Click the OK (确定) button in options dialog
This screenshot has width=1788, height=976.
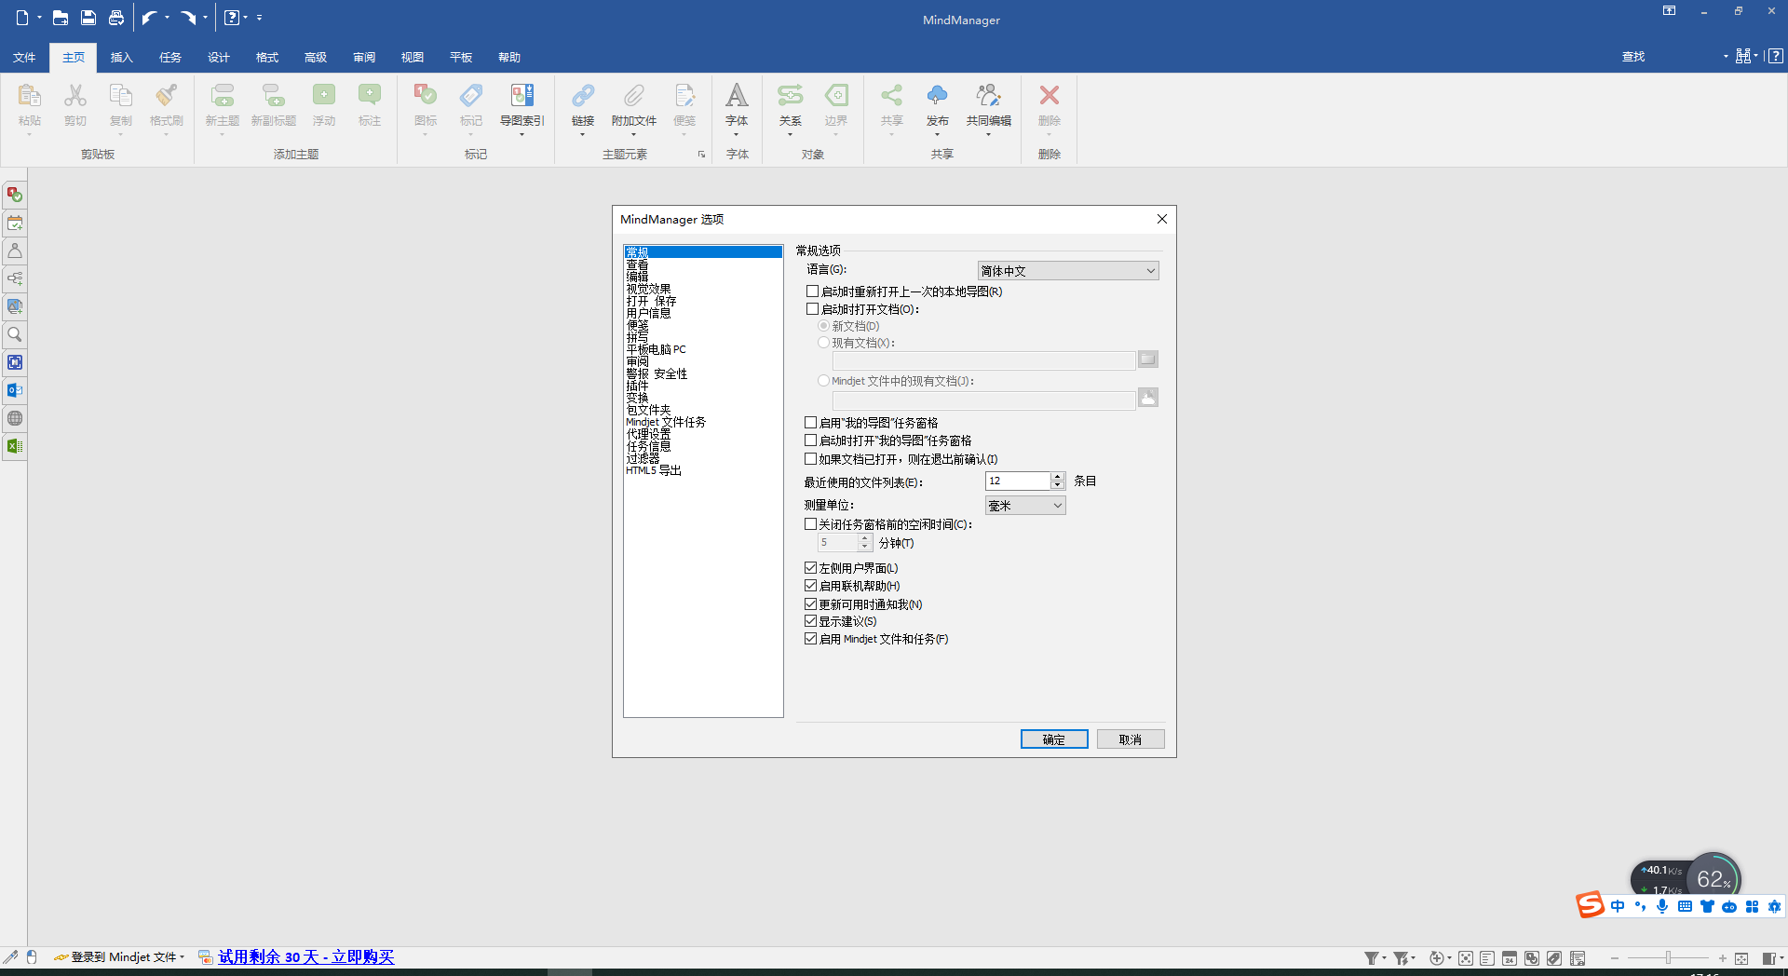point(1054,739)
